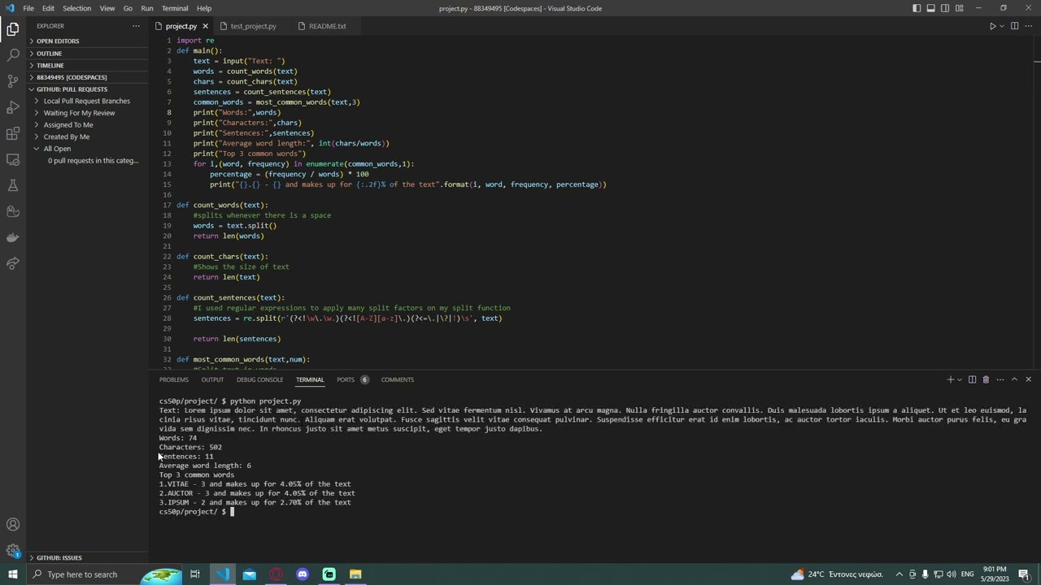The image size is (1041, 585).
Task: Open the Explorer view in activity bar
Action: pos(13,29)
